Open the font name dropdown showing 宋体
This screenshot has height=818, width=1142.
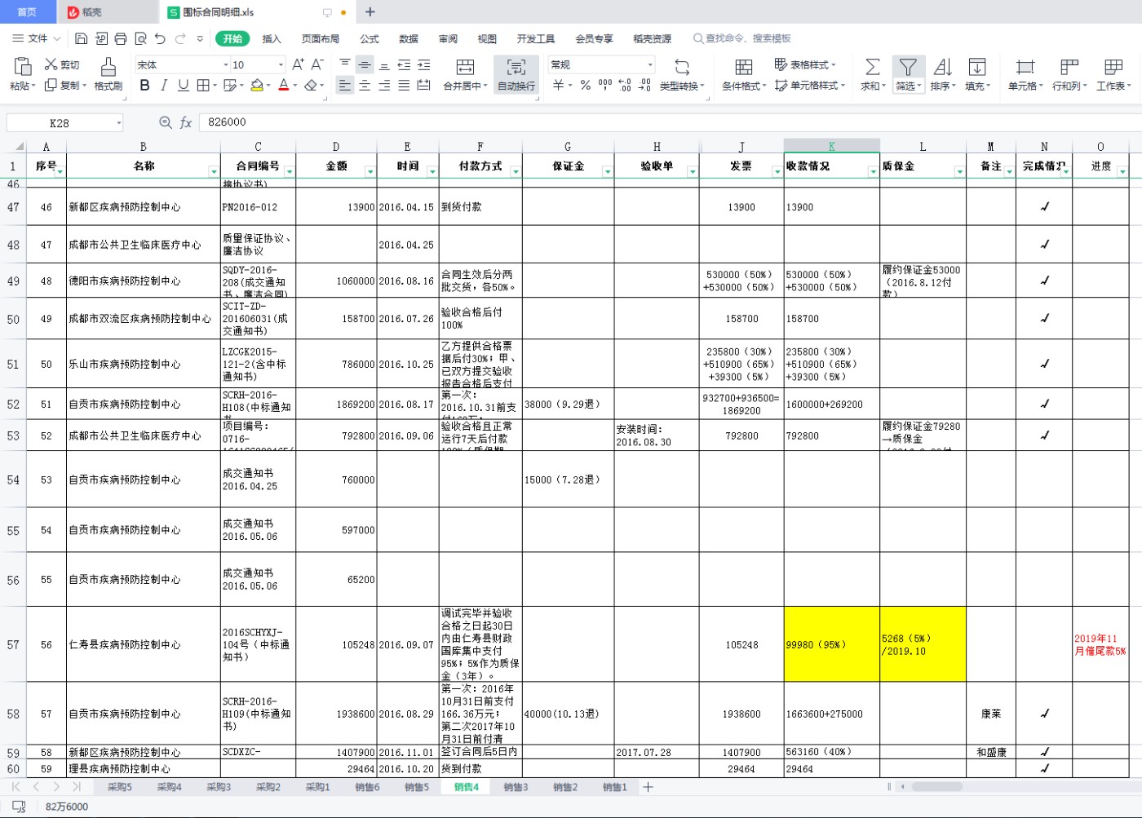[x=182, y=64]
